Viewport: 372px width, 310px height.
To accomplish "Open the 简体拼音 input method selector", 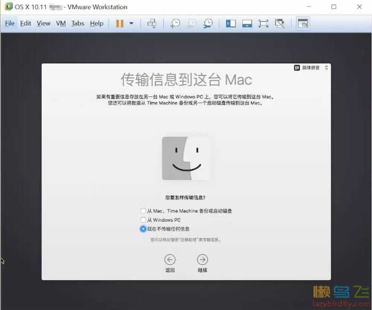I will pyautogui.click(x=311, y=68).
